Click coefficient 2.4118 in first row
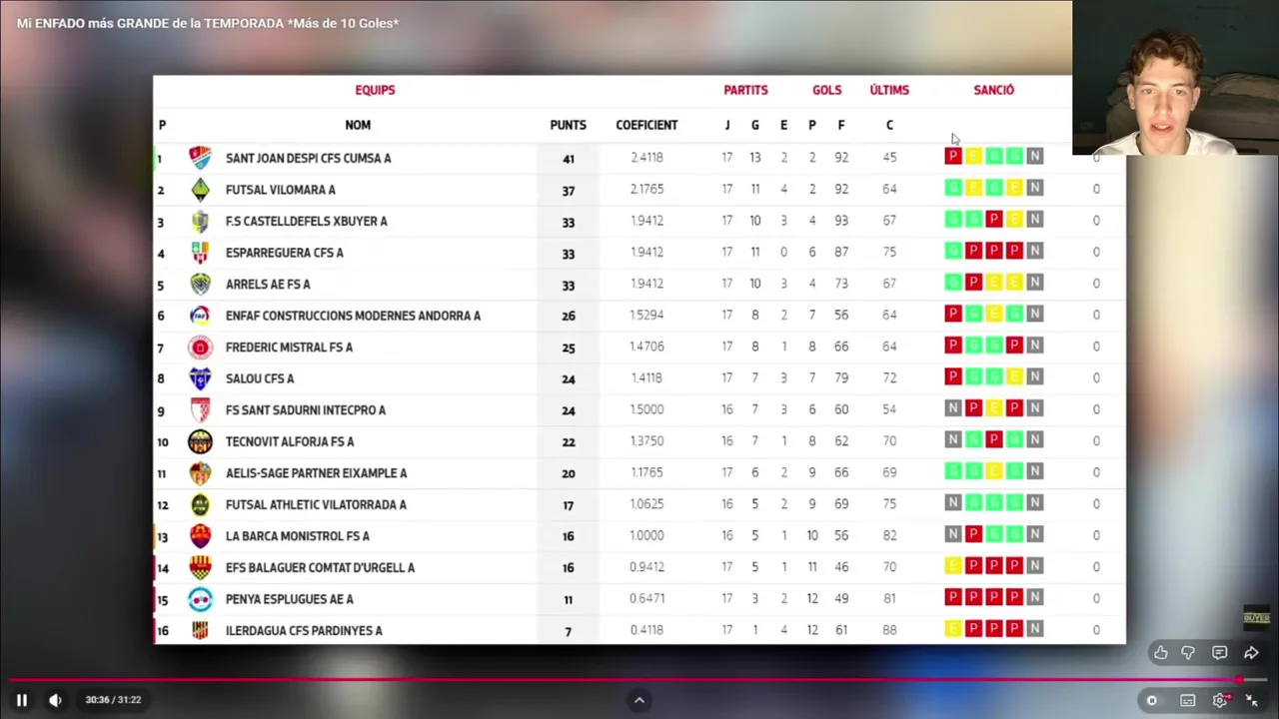The width and height of the screenshot is (1279, 719). point(646,158)
